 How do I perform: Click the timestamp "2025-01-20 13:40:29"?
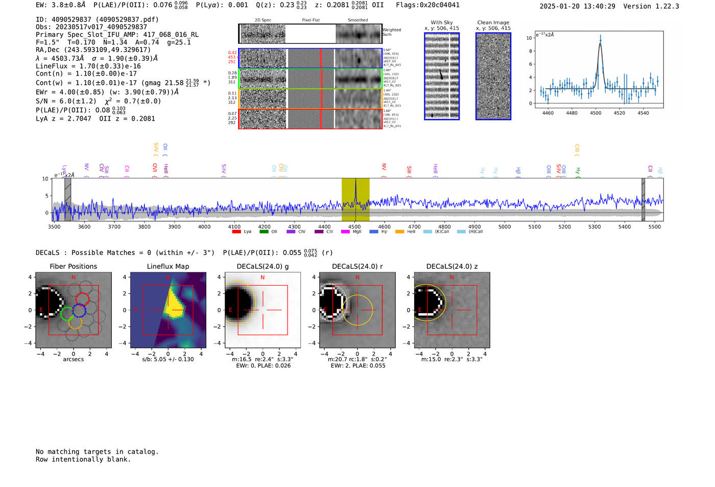(578, 6)
